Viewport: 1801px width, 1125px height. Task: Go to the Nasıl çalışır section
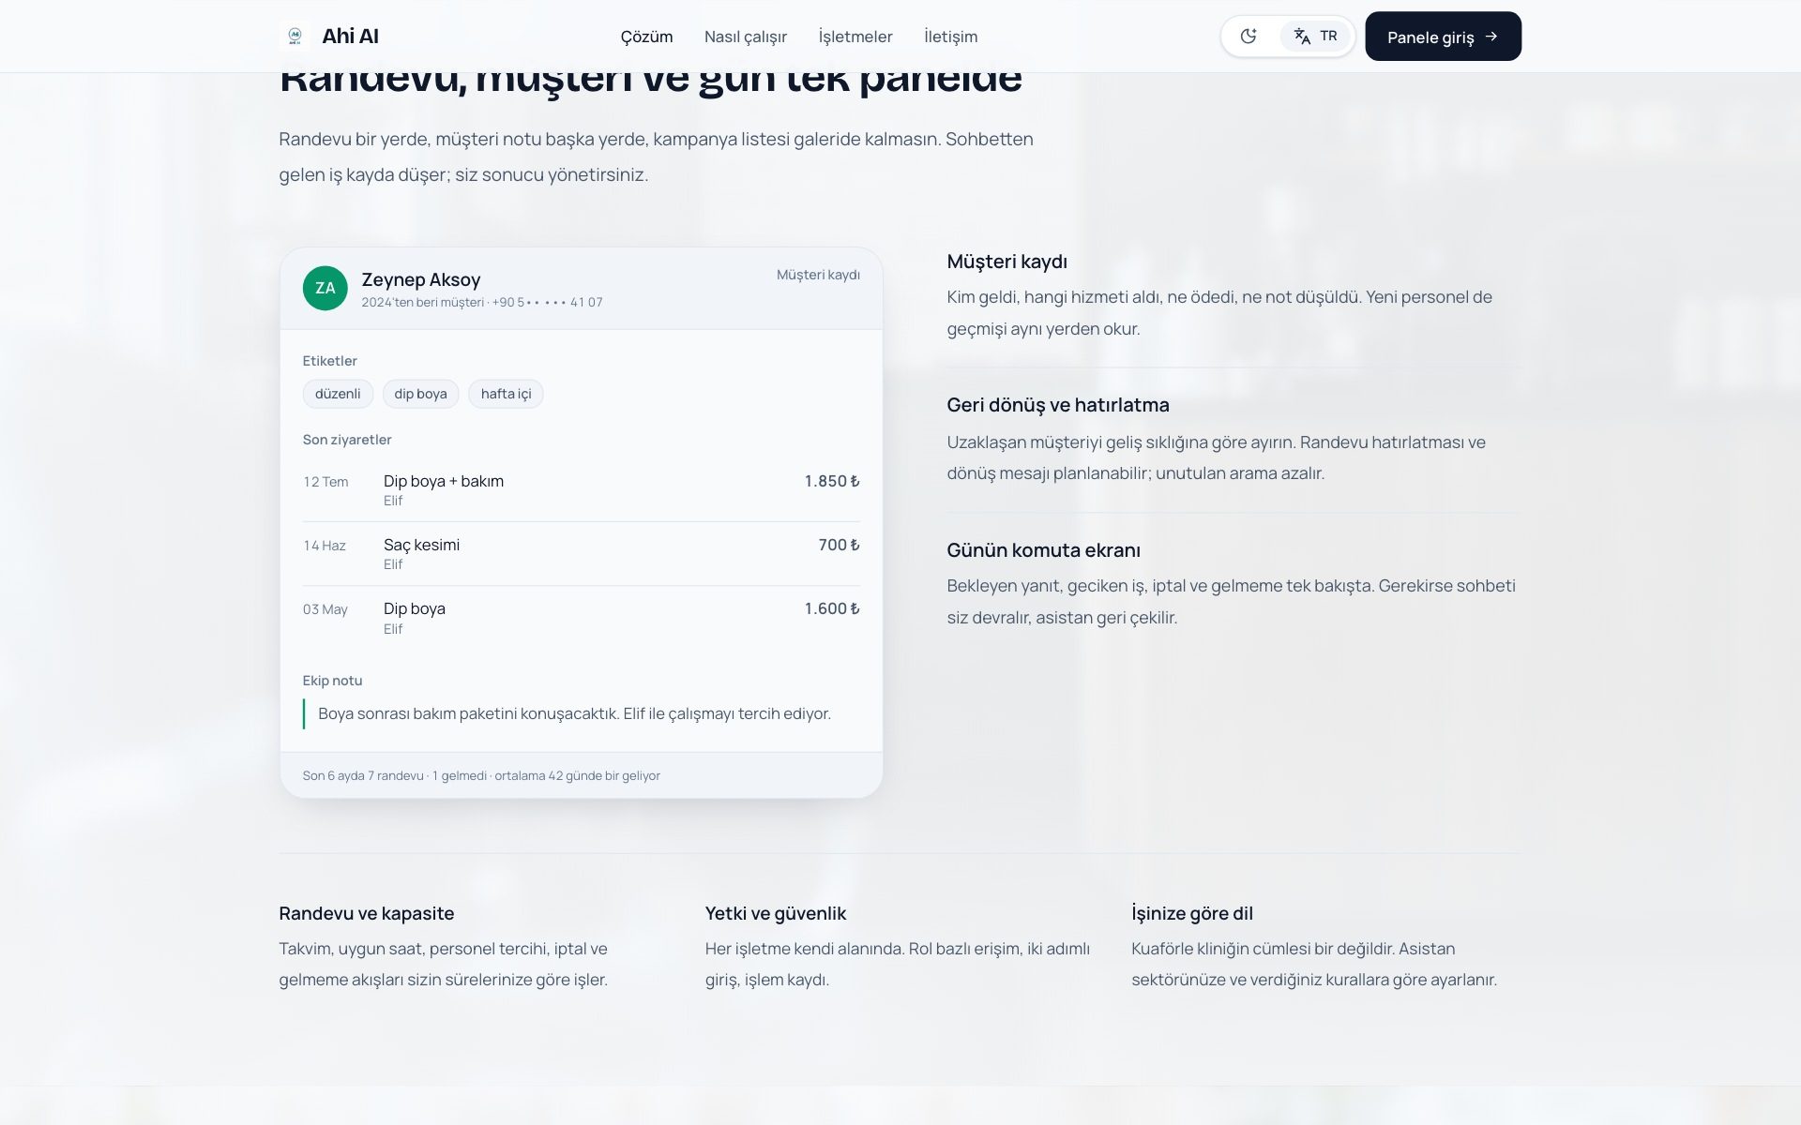tap(746, 37)
